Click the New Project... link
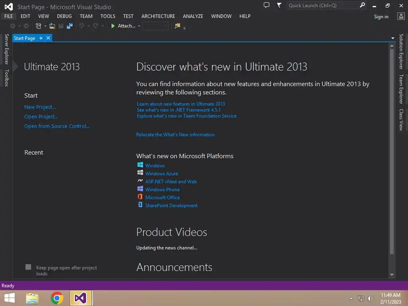The height and width of the screenshot is (306, 408). (x=40, y=107)
